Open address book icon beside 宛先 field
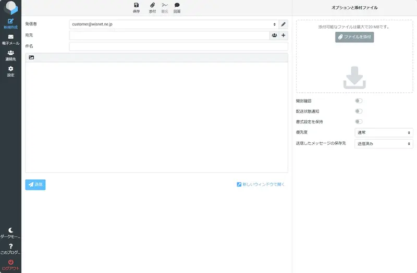417x273 pixels. point(274,35)
